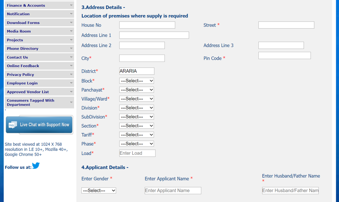Open the Village/Ward dropdown
339x202 pixels.
(x=136, y=98)
